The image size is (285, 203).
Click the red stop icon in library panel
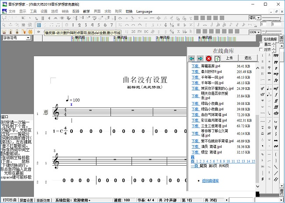209,58
